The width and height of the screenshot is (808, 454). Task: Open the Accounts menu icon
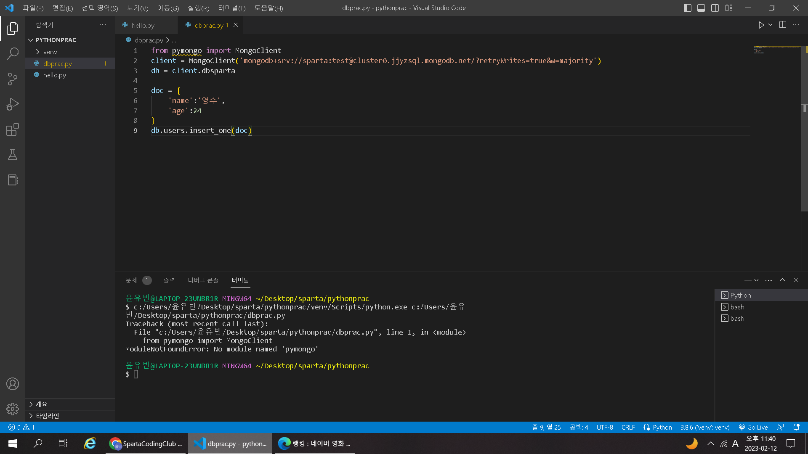(x=13, y=384)
